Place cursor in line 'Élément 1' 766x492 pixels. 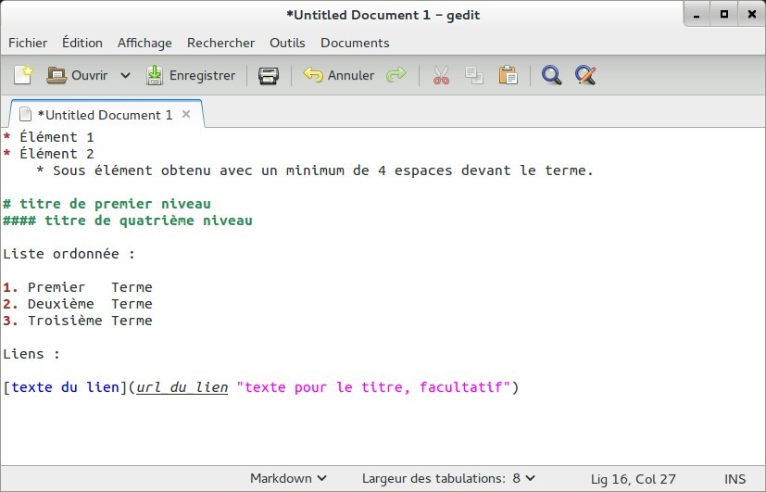click(x=48, y=137)
